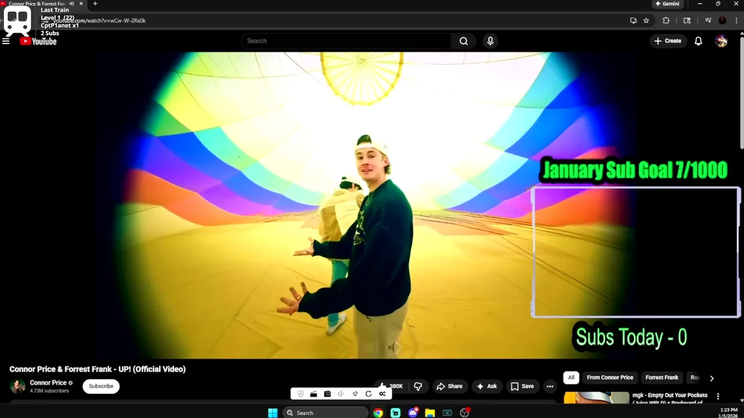Go to the YouTube home logo

coord(38,41)
